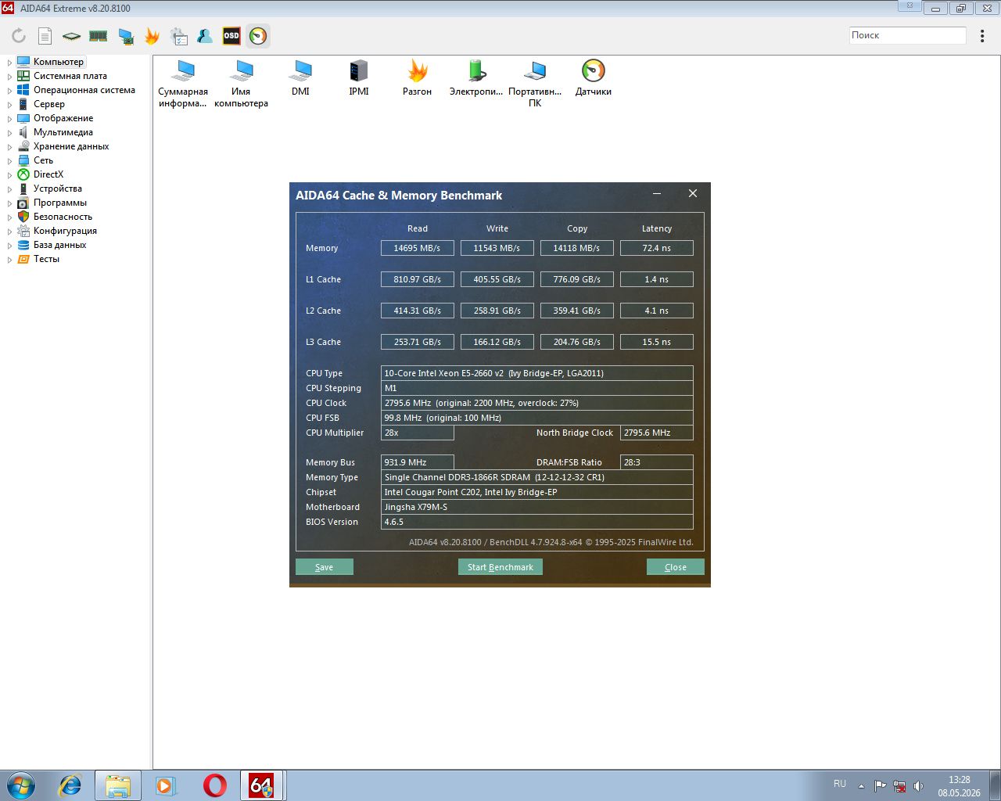Screen dimensions: 1001x801
Task: Select Программы in the tree
Action: tap(60, 203)
